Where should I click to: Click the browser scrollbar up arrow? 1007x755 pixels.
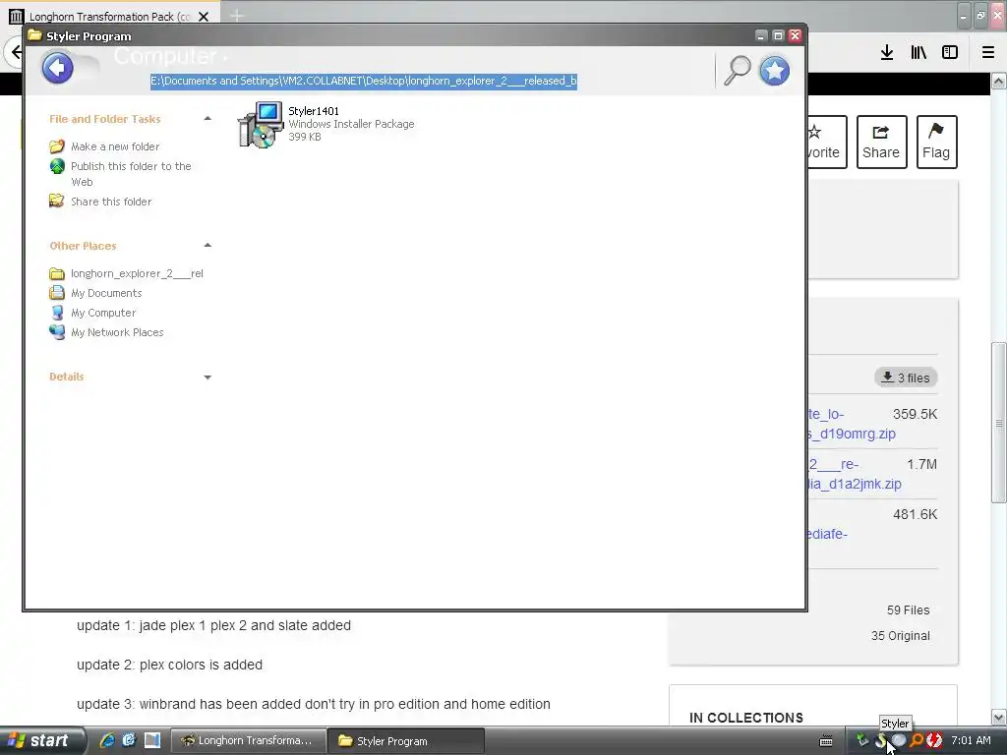click(999, 81)
